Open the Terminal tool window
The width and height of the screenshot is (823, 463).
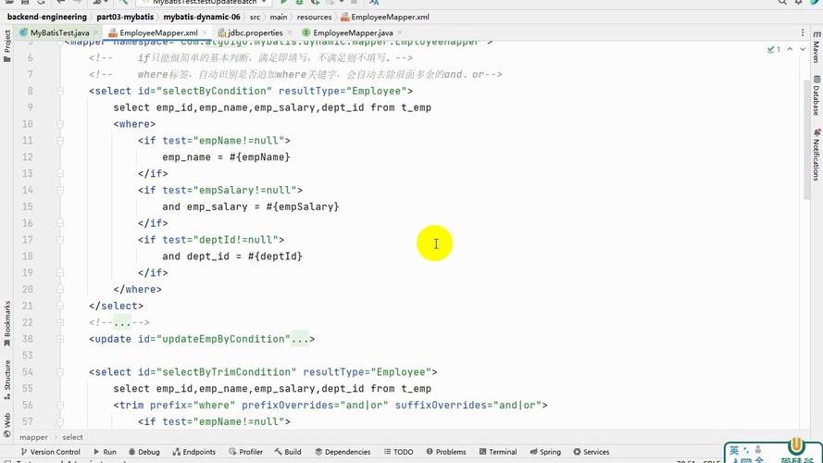498,452
